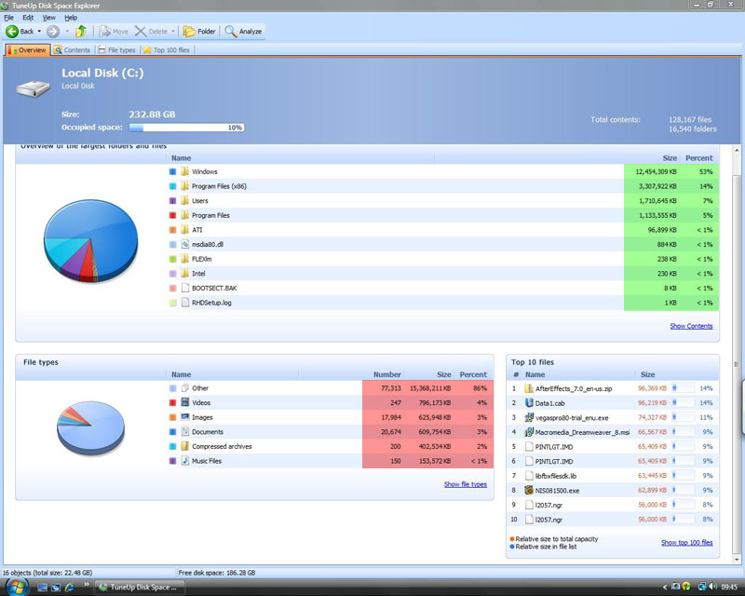The width and height of the screenshot is (745, 596).
Task: Open the Delete options dropdown arrow
Action: [x=173, y=32]
